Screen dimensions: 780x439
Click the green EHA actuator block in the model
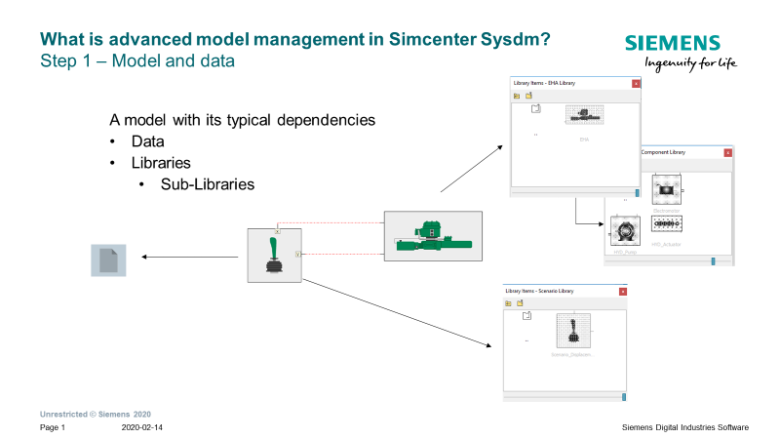(x=433, y=236)
